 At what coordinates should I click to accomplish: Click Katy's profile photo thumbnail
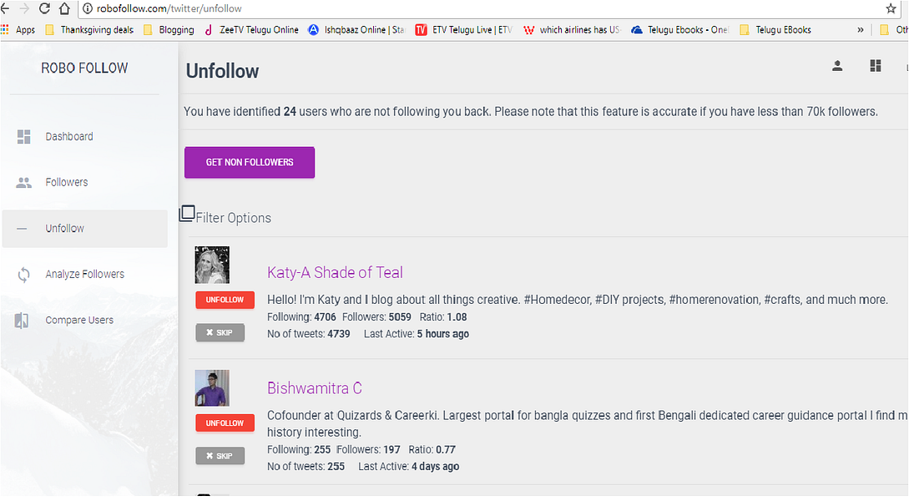point(212,265)
